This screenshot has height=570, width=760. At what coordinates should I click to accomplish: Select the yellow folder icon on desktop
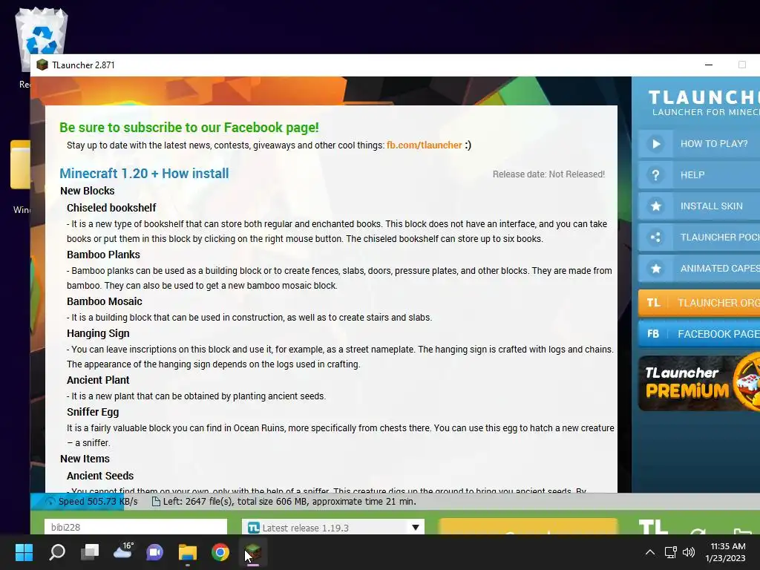tap(20, 165)
